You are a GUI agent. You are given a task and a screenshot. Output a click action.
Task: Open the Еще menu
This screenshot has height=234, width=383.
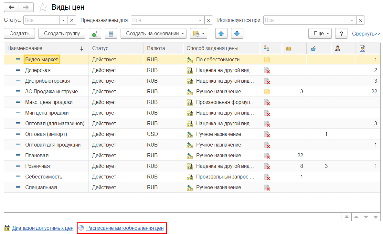click(x=320, y=34)
